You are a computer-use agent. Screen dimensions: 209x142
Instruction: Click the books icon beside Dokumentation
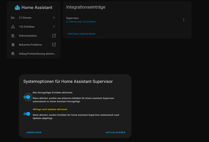[x=13, y=35]
